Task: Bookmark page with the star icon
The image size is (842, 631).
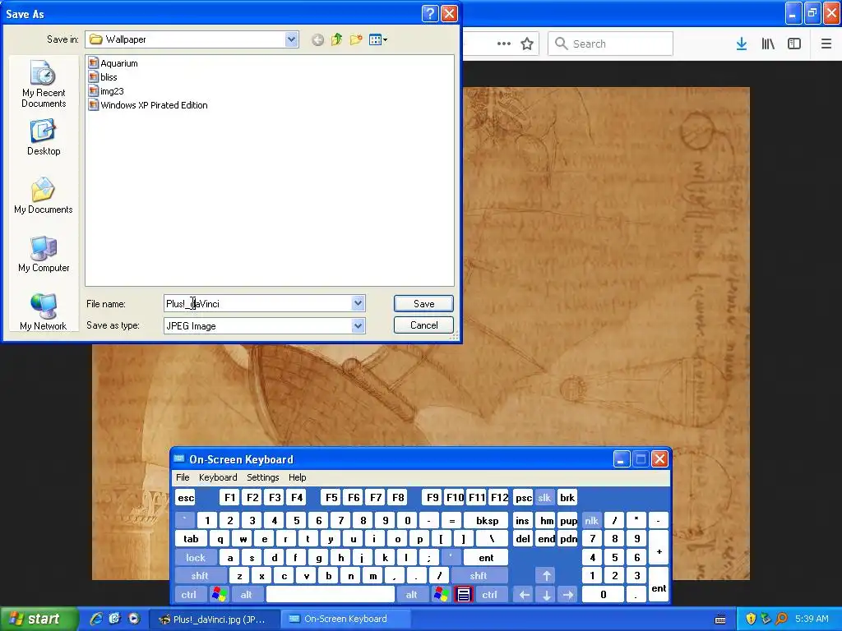Action: pyautogui.click(x=527, y=44)
